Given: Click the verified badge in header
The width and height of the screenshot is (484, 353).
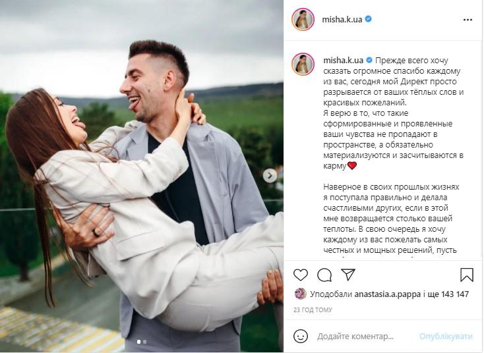Looking at the screenshot, I should [x=368, y=19].
